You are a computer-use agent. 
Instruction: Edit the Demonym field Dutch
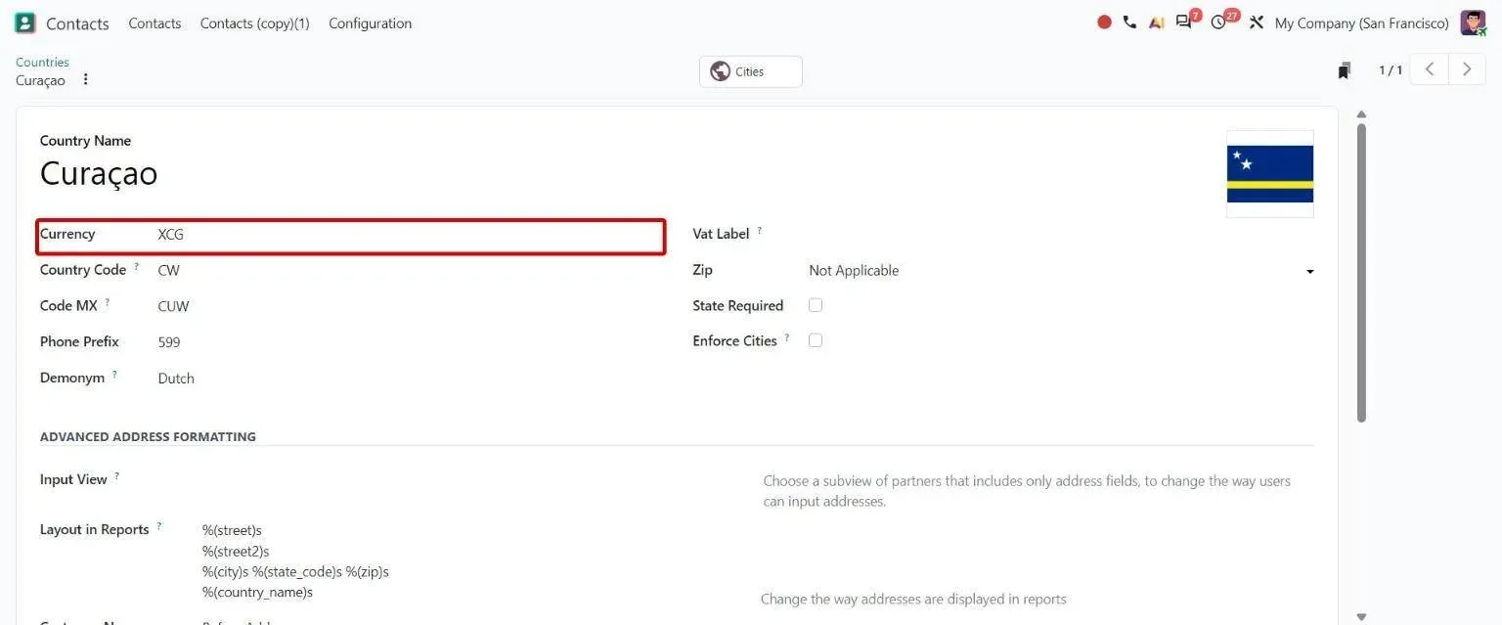tap(410, 379)
